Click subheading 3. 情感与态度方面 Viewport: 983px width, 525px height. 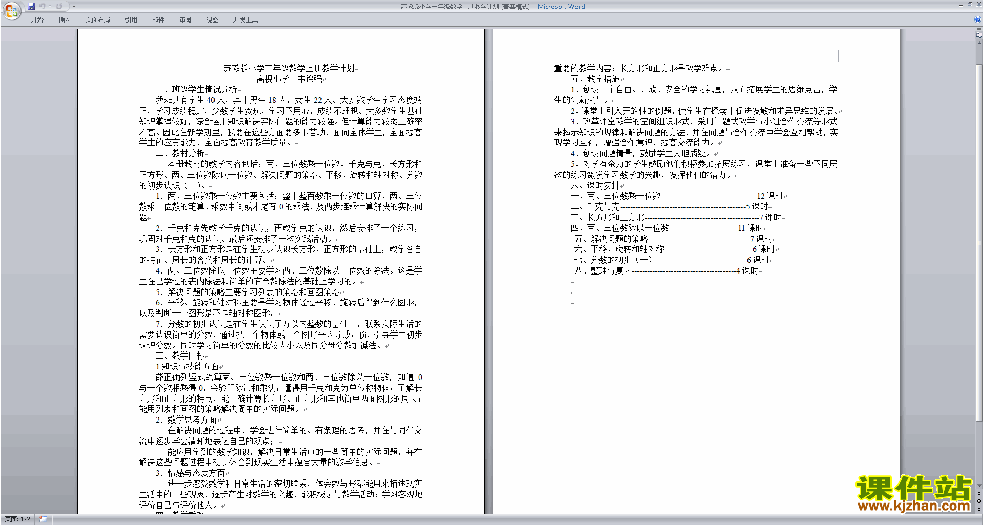coord(190,473)
